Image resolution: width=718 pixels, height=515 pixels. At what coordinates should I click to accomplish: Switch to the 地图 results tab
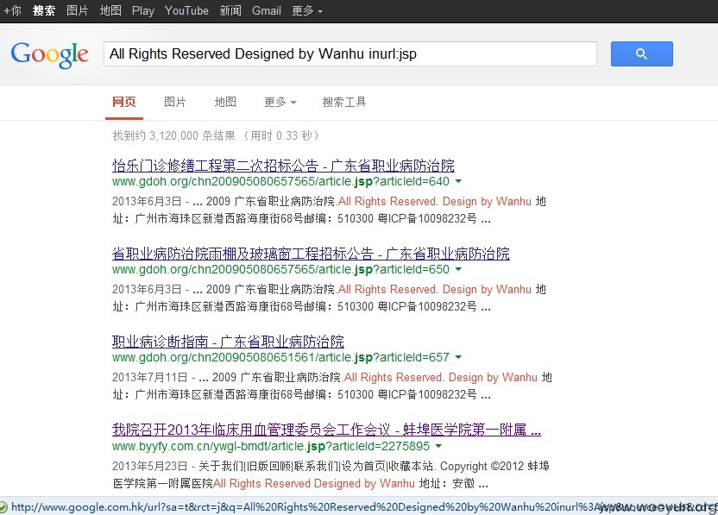pyautogui.click(x=225, y=102)
